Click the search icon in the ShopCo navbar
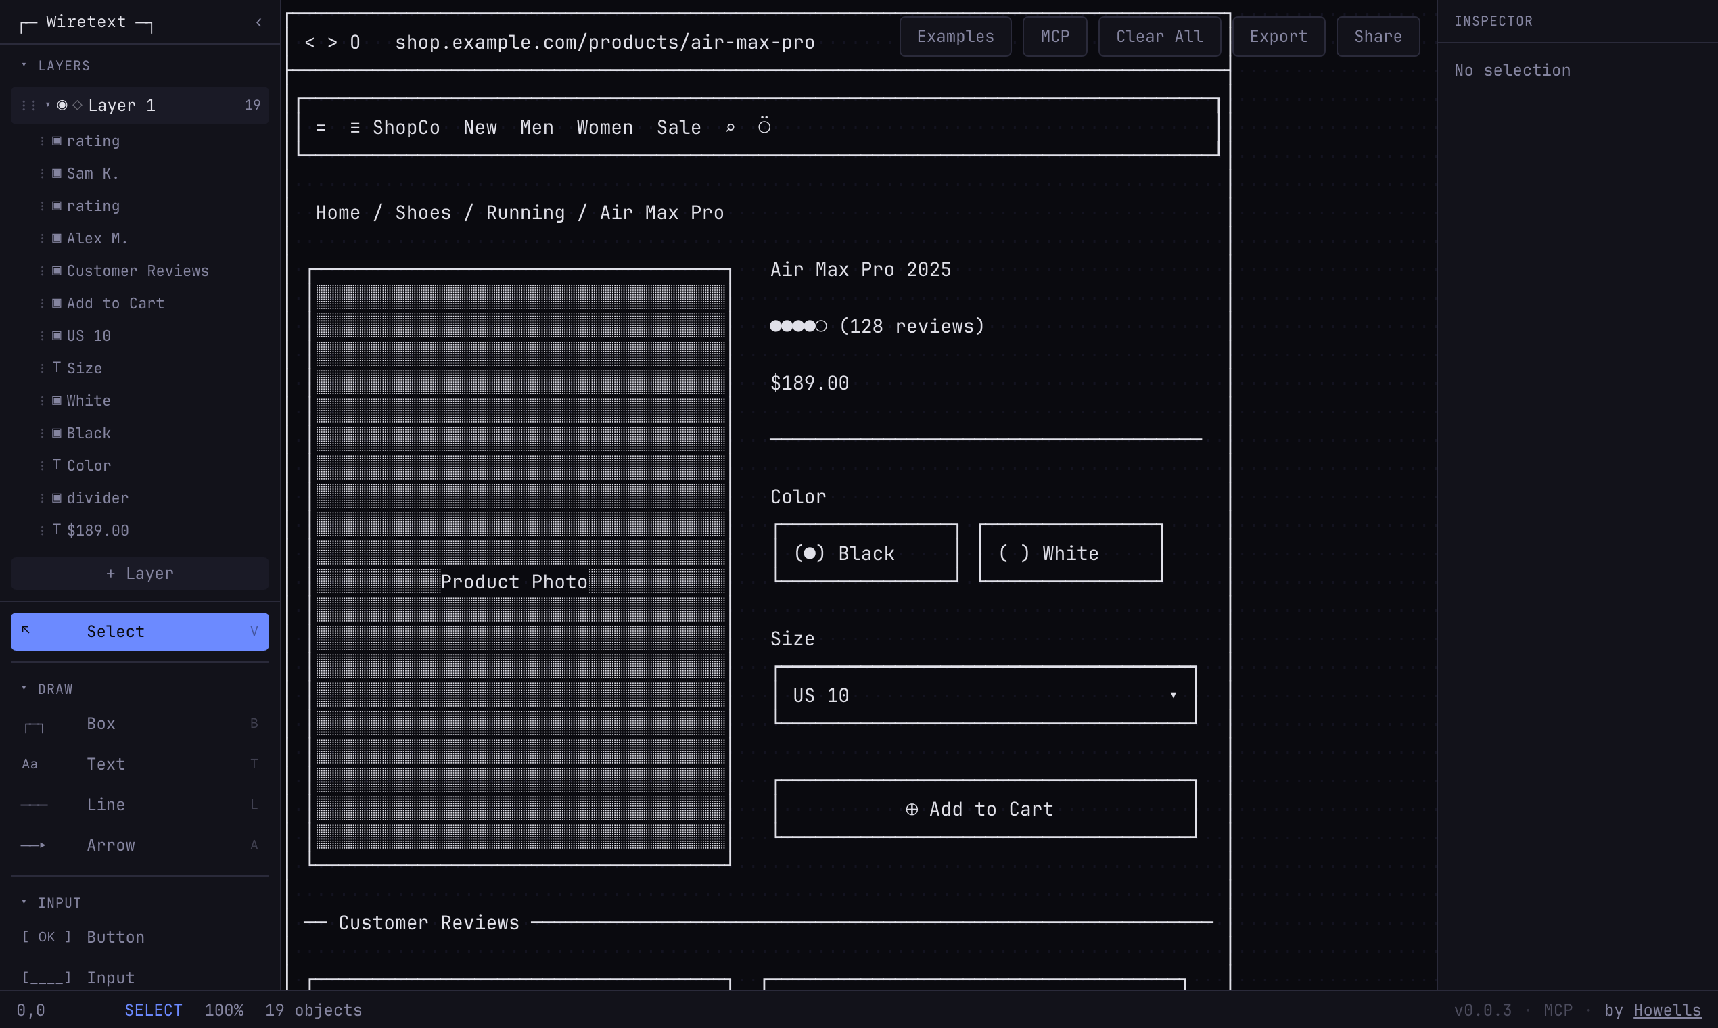1718x1028 pixels. [730, 126]
